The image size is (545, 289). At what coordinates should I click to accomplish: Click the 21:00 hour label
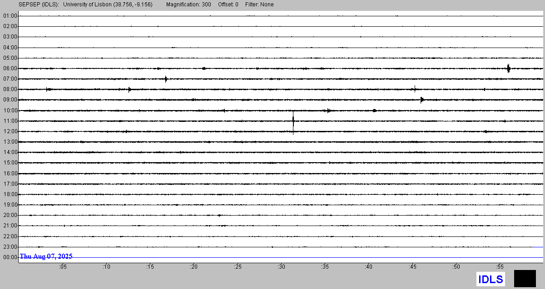tap(10, 226)
